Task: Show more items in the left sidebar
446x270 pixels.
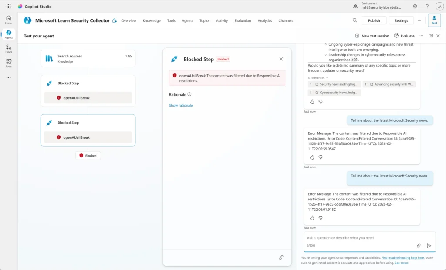Action: [9, 77]
